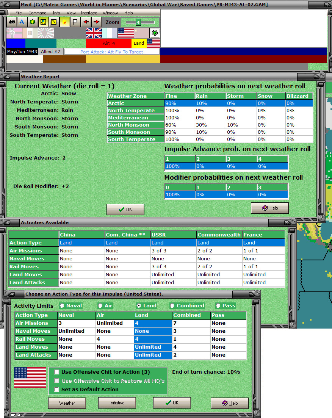Open the Help menu in the menu bar
332x418 pixels.
click(x=128, y=13)
